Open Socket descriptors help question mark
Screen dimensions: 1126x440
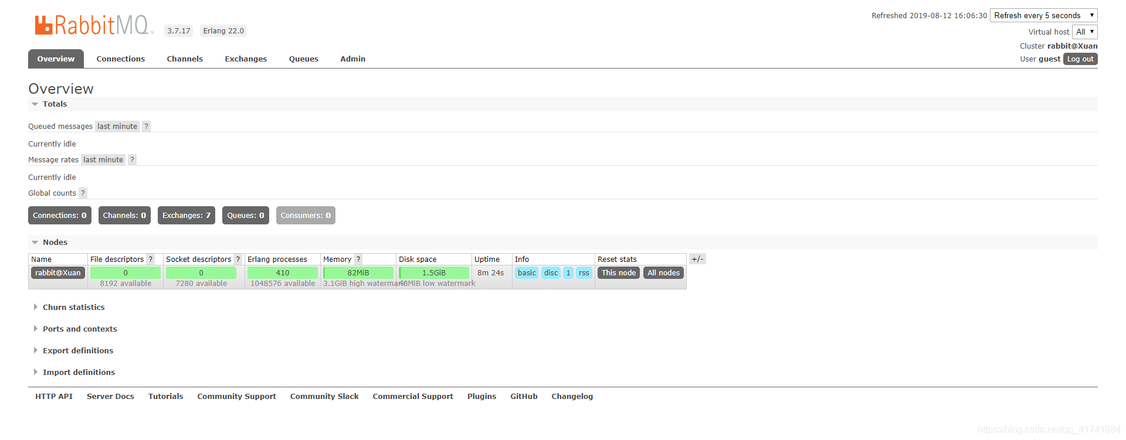pos(238,259)
